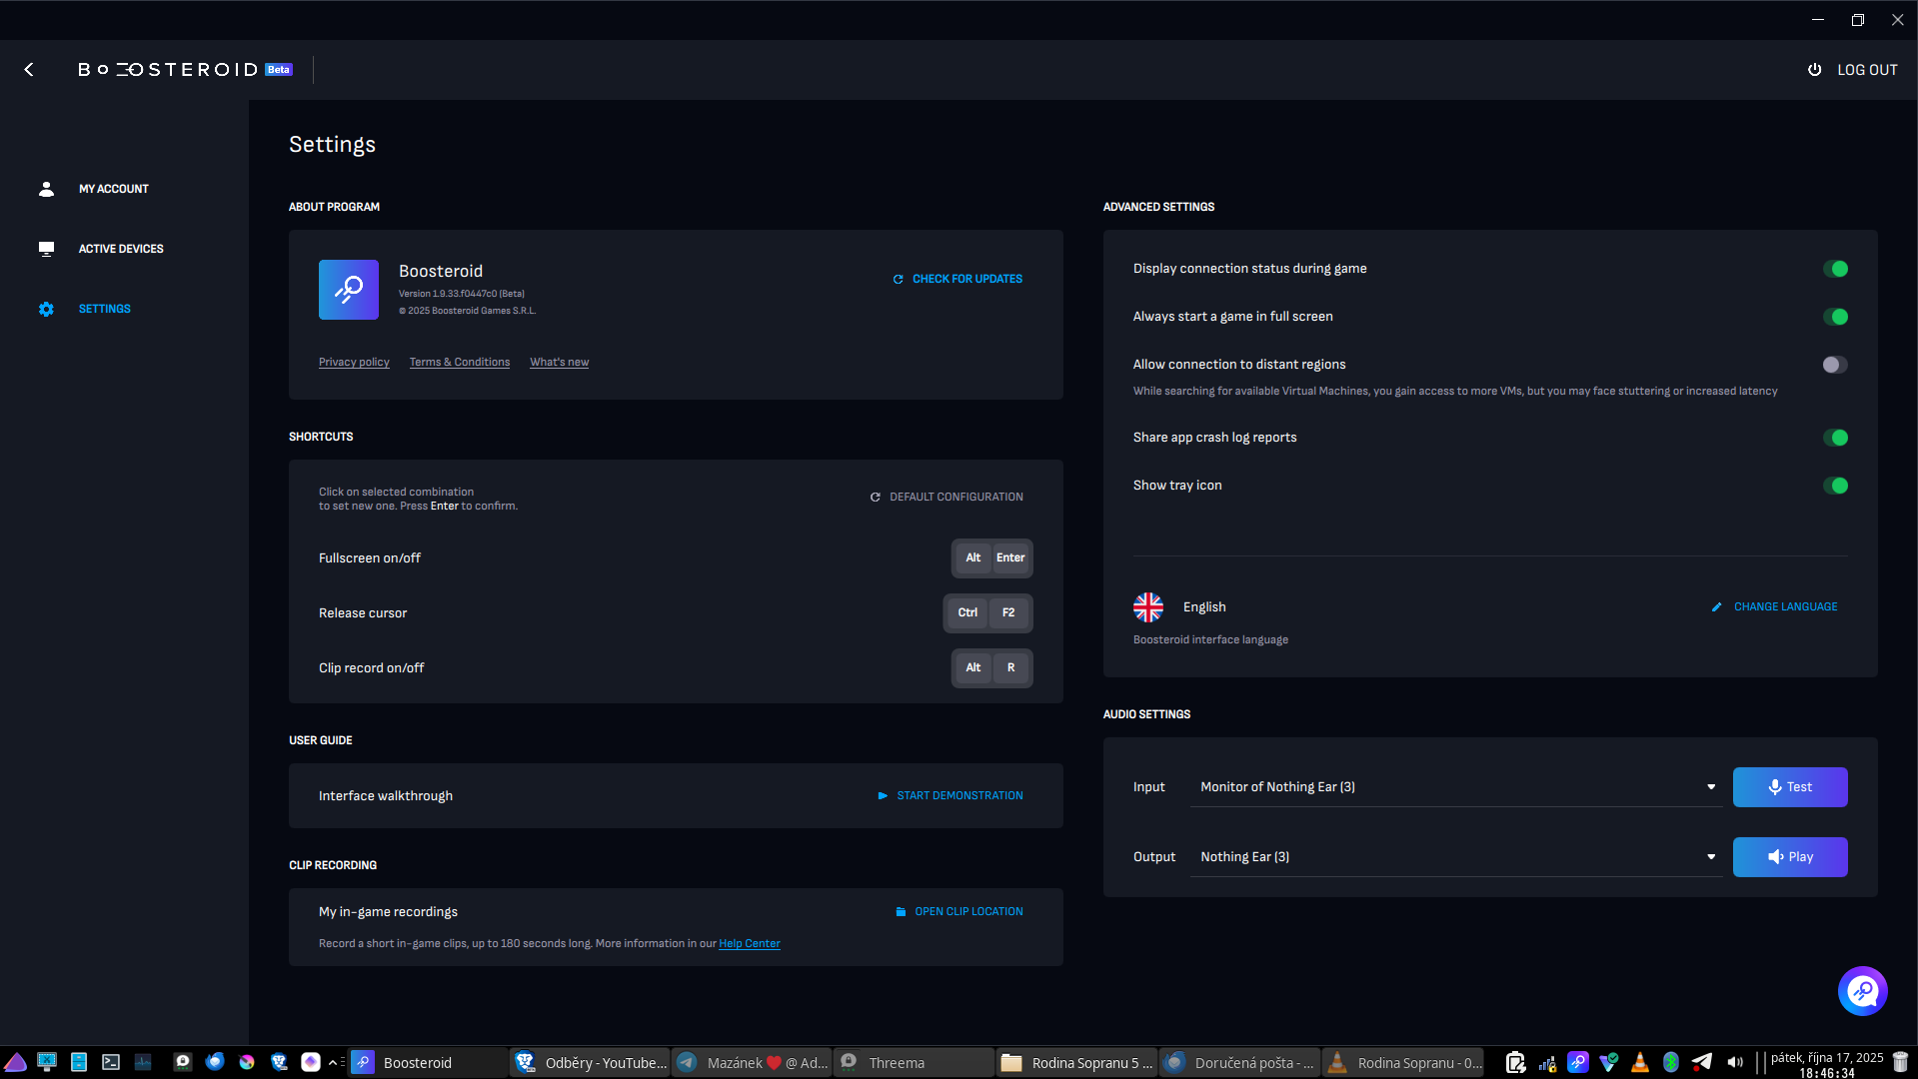Click the Boosteroid app logo icon
The image size is (1918, 1079).
348,290
